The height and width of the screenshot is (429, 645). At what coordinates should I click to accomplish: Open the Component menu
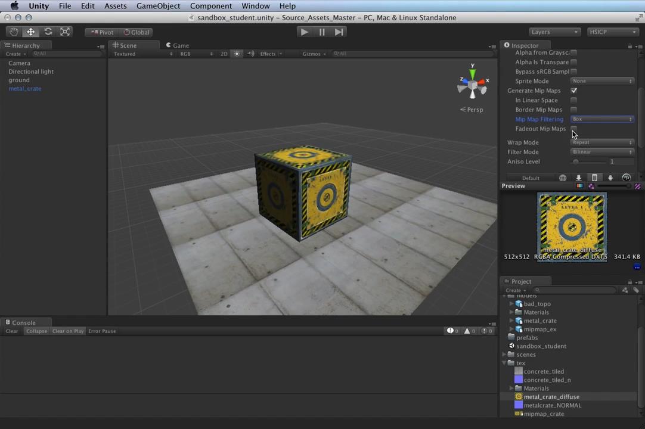[x=211, y=6]
